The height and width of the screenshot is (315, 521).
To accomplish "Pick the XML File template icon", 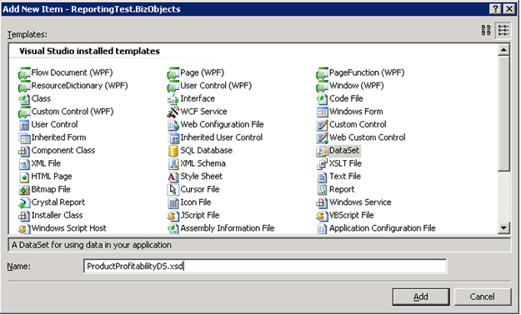I will point(24,164).
